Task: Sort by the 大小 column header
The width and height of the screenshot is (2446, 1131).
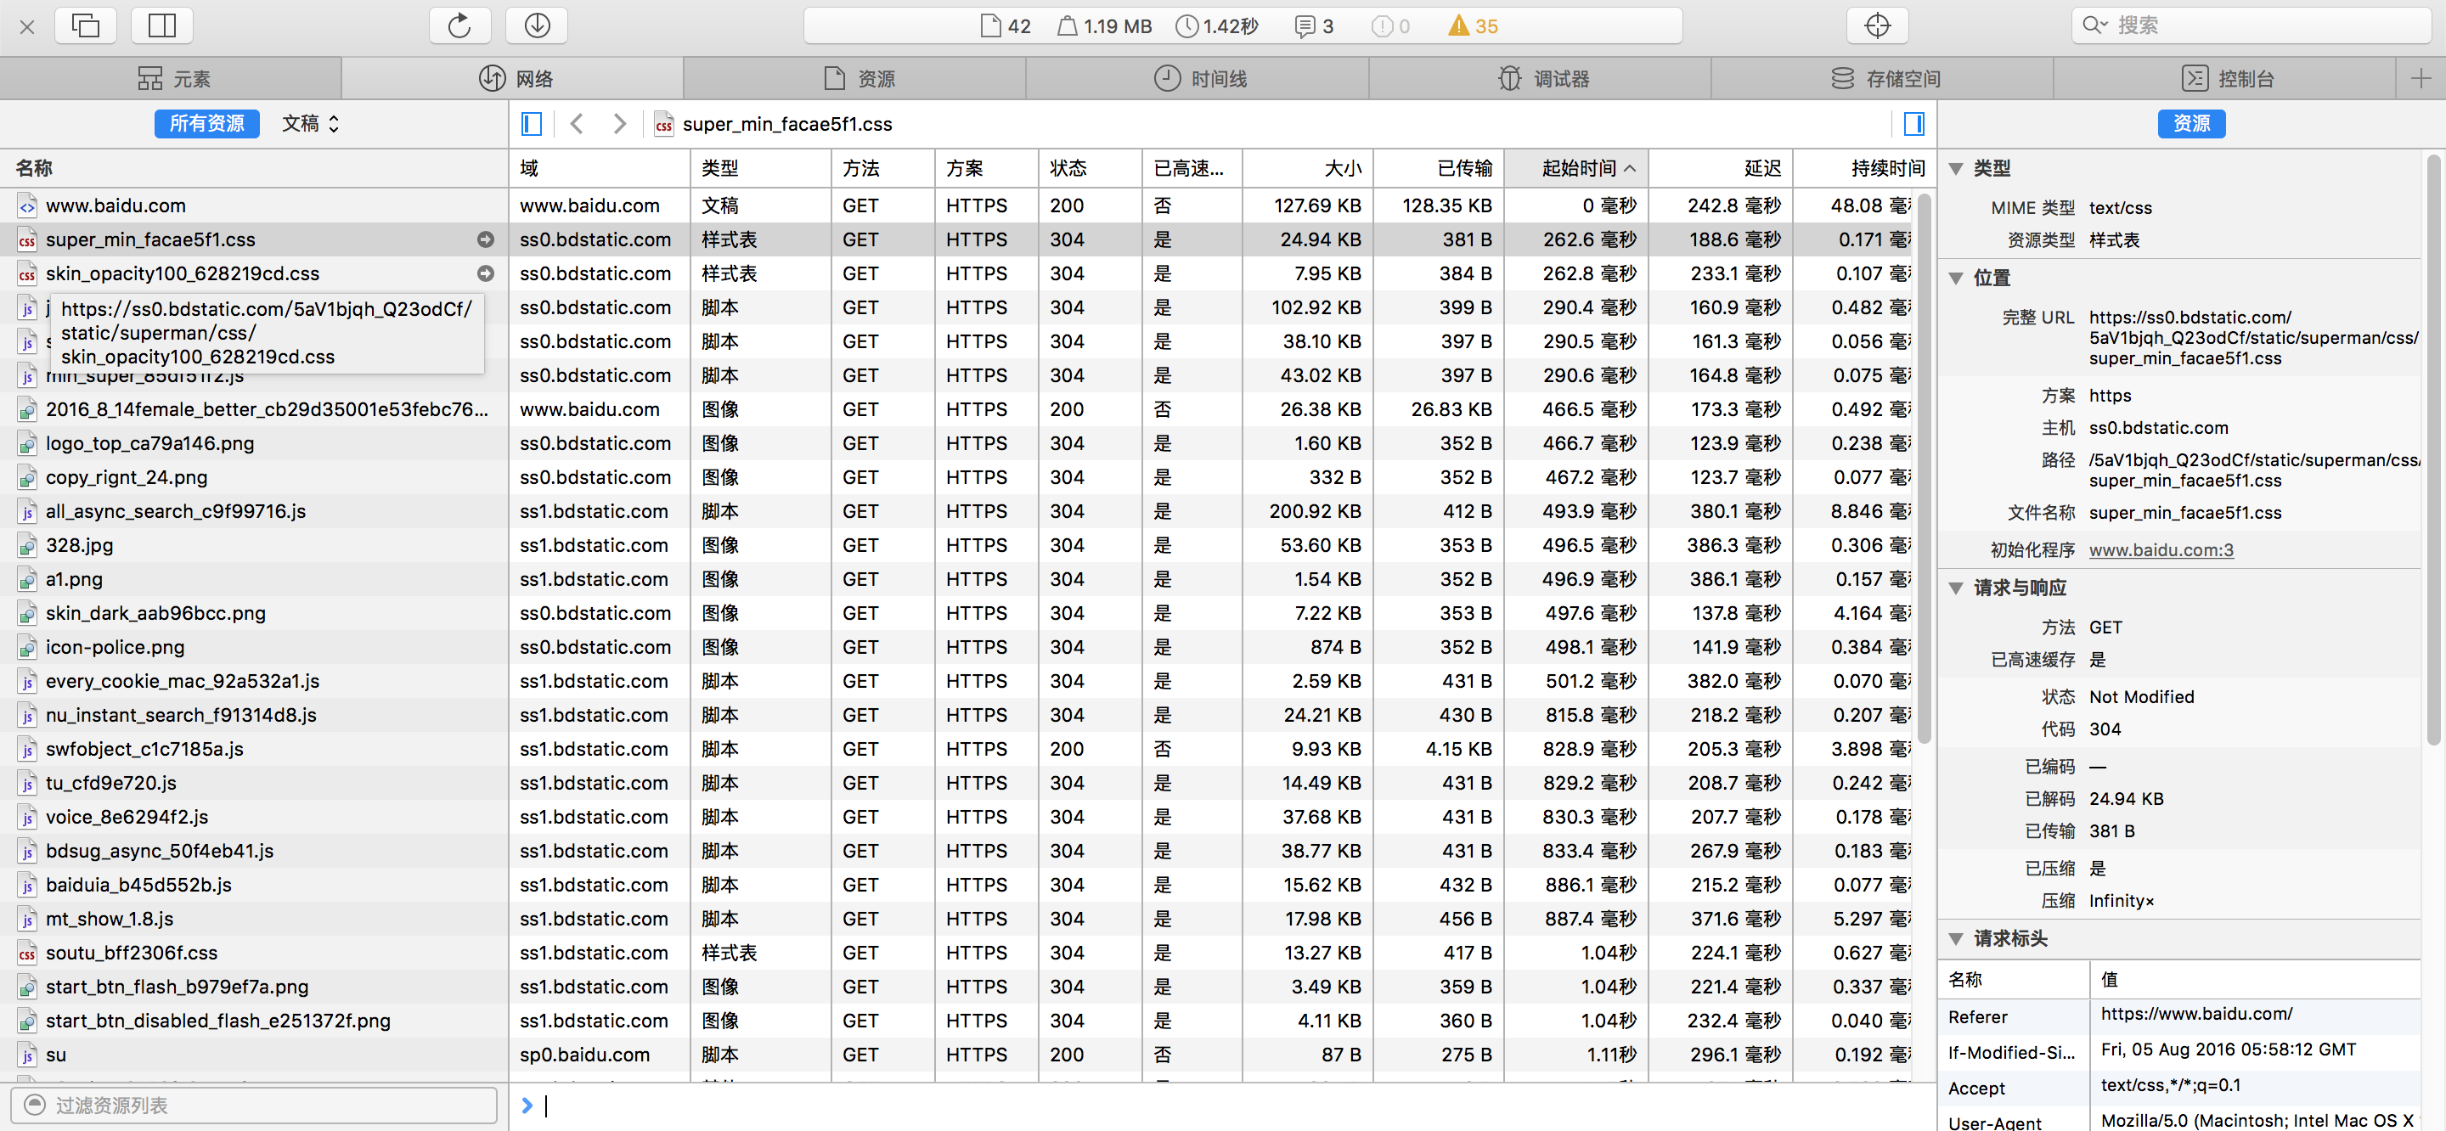Action: (x=1308, y=168)
